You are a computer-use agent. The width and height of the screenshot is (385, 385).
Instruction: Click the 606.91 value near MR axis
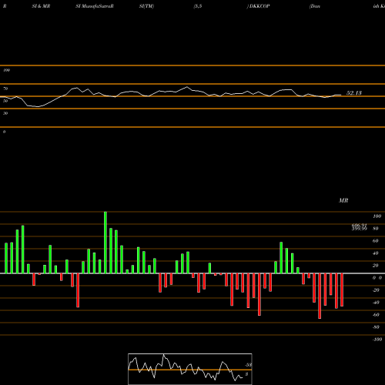click(x=359, y=225)
